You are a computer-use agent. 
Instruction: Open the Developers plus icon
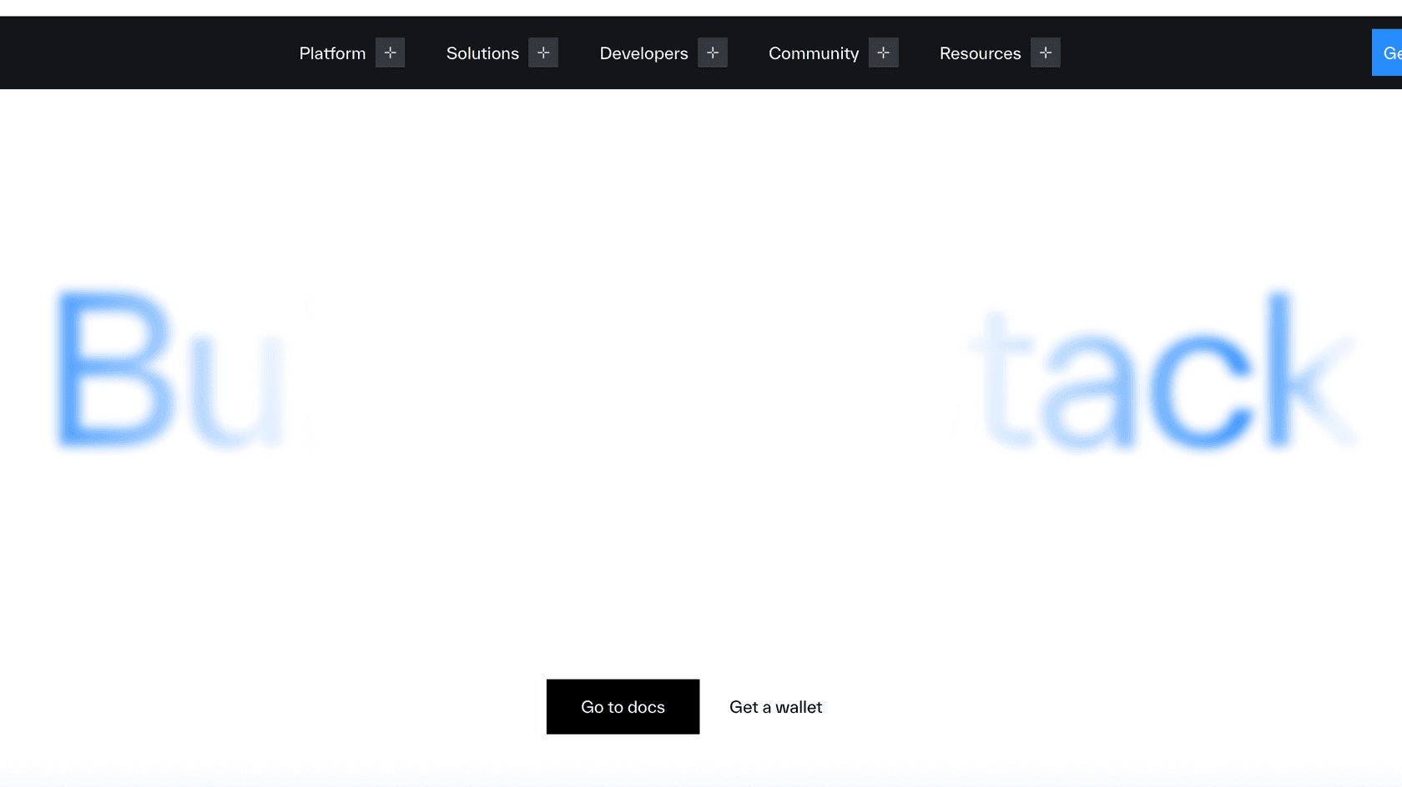713,53
